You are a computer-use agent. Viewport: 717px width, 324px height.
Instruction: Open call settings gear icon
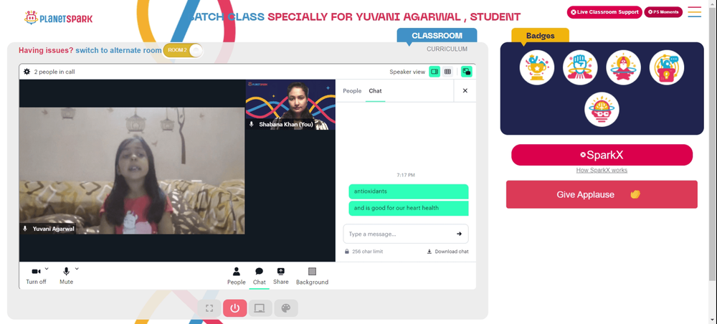(x=27, y=72)
